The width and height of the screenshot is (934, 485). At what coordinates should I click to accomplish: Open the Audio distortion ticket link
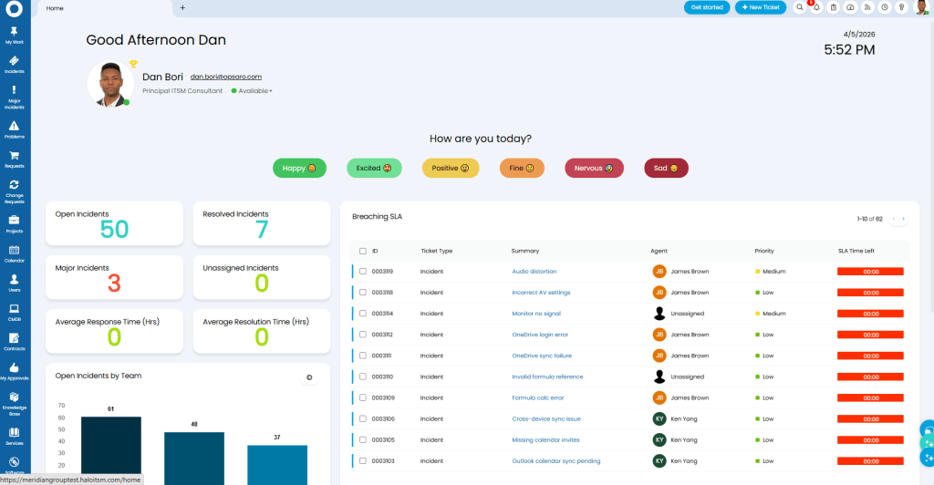coord(534,272)
